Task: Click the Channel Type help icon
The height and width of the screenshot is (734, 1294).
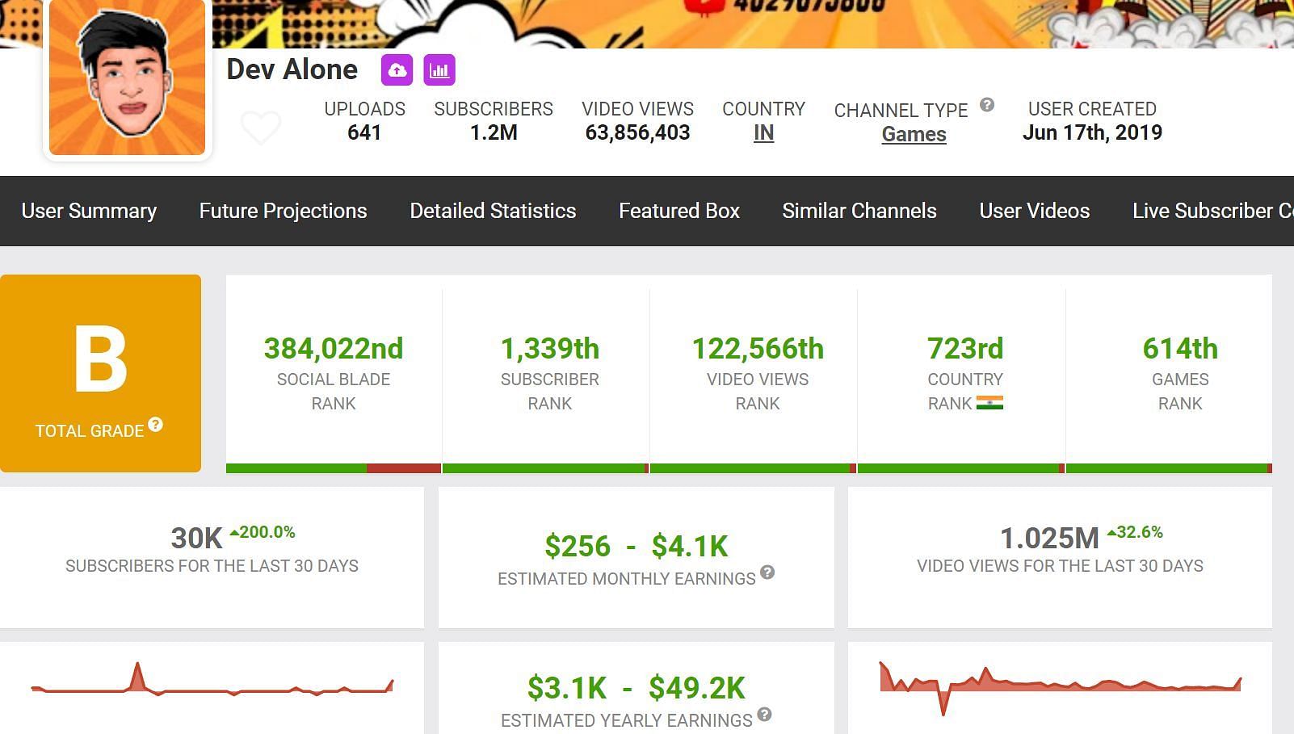Action: click(987, 105)
